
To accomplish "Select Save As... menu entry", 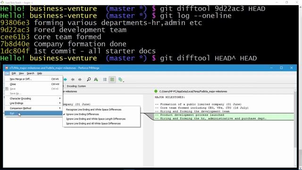I will [34, 93].
